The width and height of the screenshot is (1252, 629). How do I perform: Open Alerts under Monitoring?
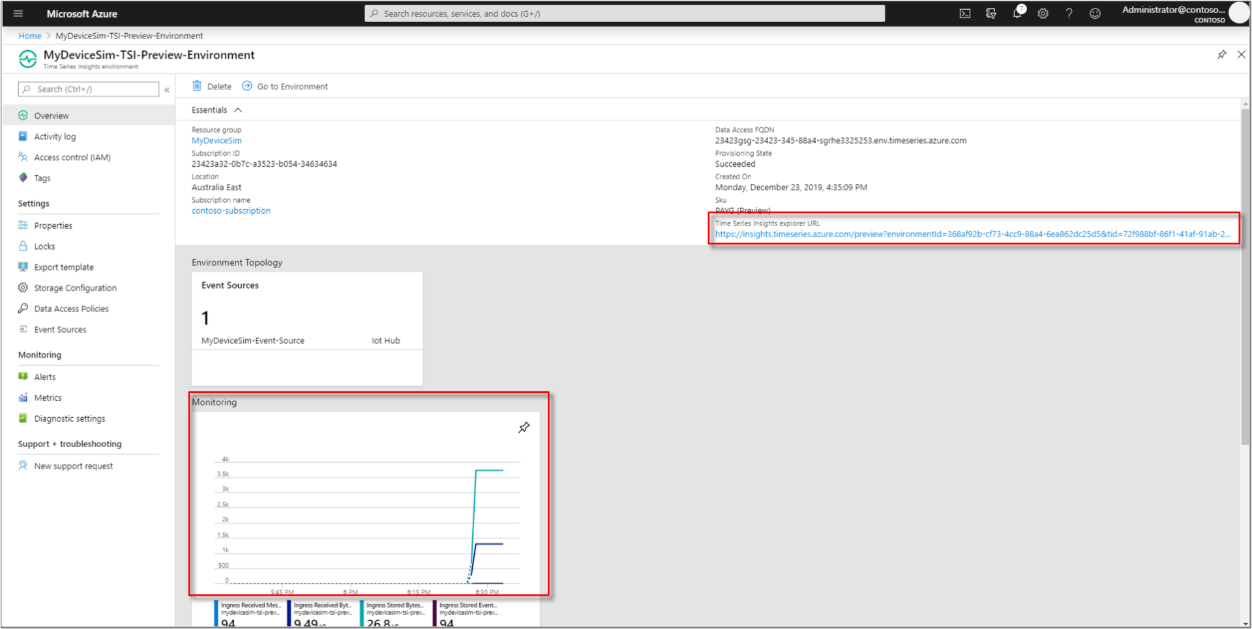coord(44,376)
